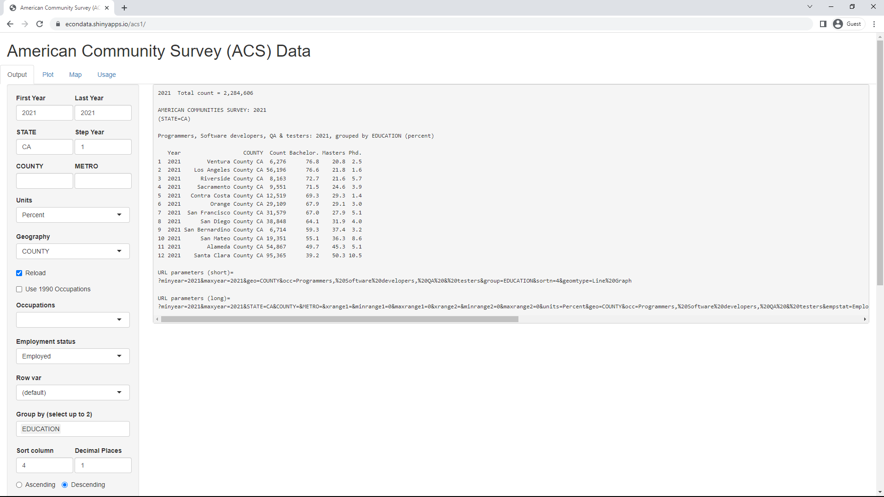The height and width of the screenshot is (497, 884).
Task: Enable Use 1990 Occupations checkbox
Action: point(19,289)
